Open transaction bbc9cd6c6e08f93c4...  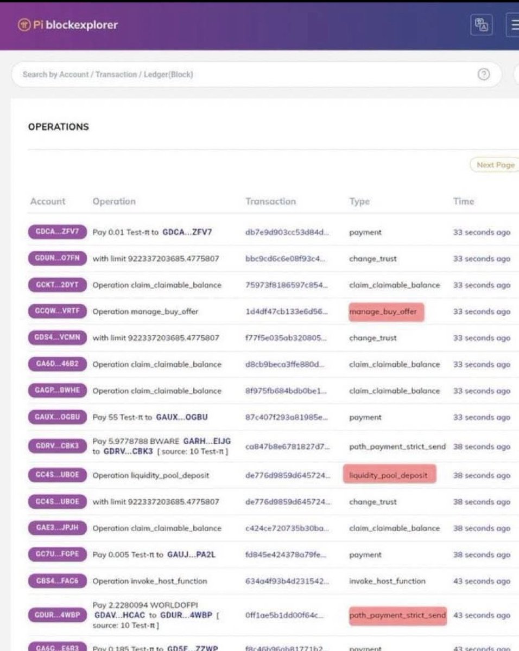[x=286, y=259]
